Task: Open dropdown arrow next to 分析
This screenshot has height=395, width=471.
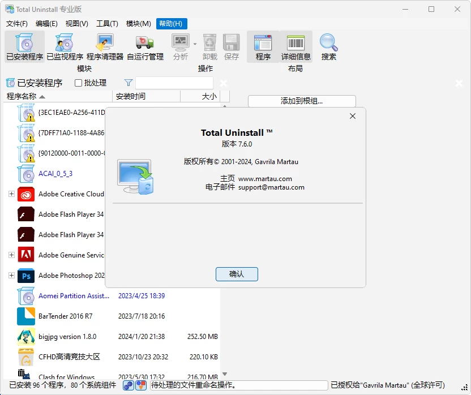Action: pyautogui.click(x=195, y=44)
